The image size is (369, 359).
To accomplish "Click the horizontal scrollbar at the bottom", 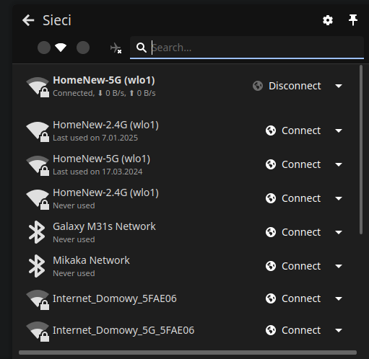I will (188, 353).
